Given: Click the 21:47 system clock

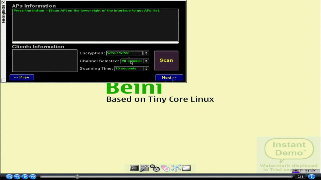Looking at the screenshot, I should pos(310,171).
